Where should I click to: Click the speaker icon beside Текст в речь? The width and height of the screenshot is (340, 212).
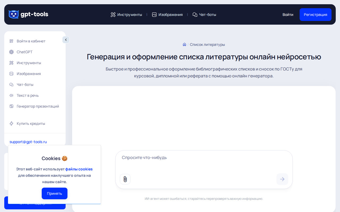click(x=11, y=95)
